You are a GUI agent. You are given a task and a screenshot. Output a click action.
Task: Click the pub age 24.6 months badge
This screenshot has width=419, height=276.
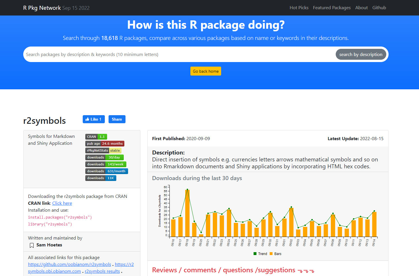click(105, 144)
